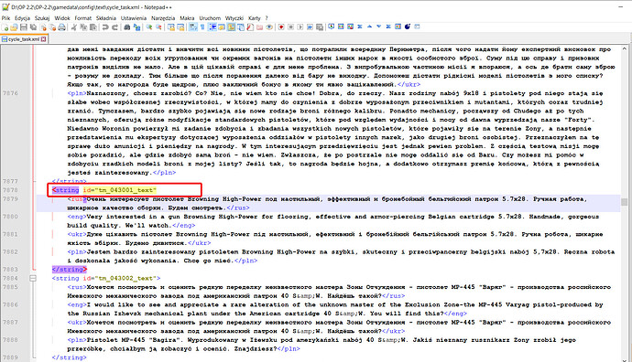
Task: Click the id "tm_043002_text" string tag
Action: (x=106, y=278)
